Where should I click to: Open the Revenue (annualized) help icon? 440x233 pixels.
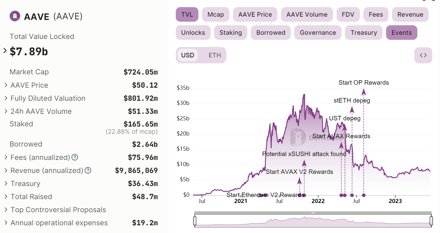click(x=88, y=170)
